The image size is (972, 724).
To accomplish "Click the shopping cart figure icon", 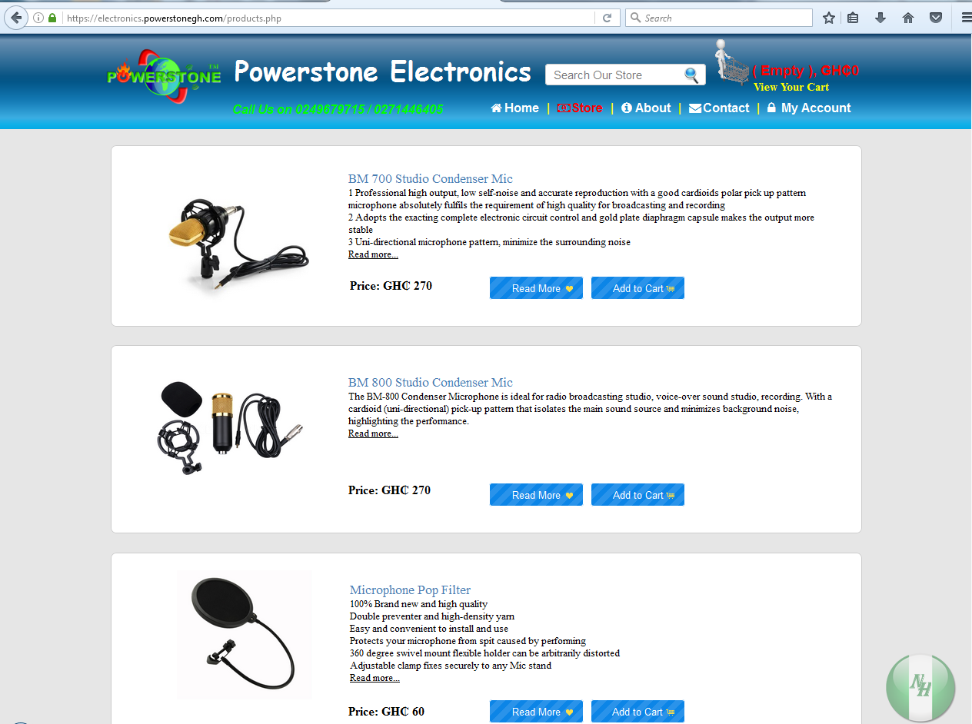I will click(731, 62).
